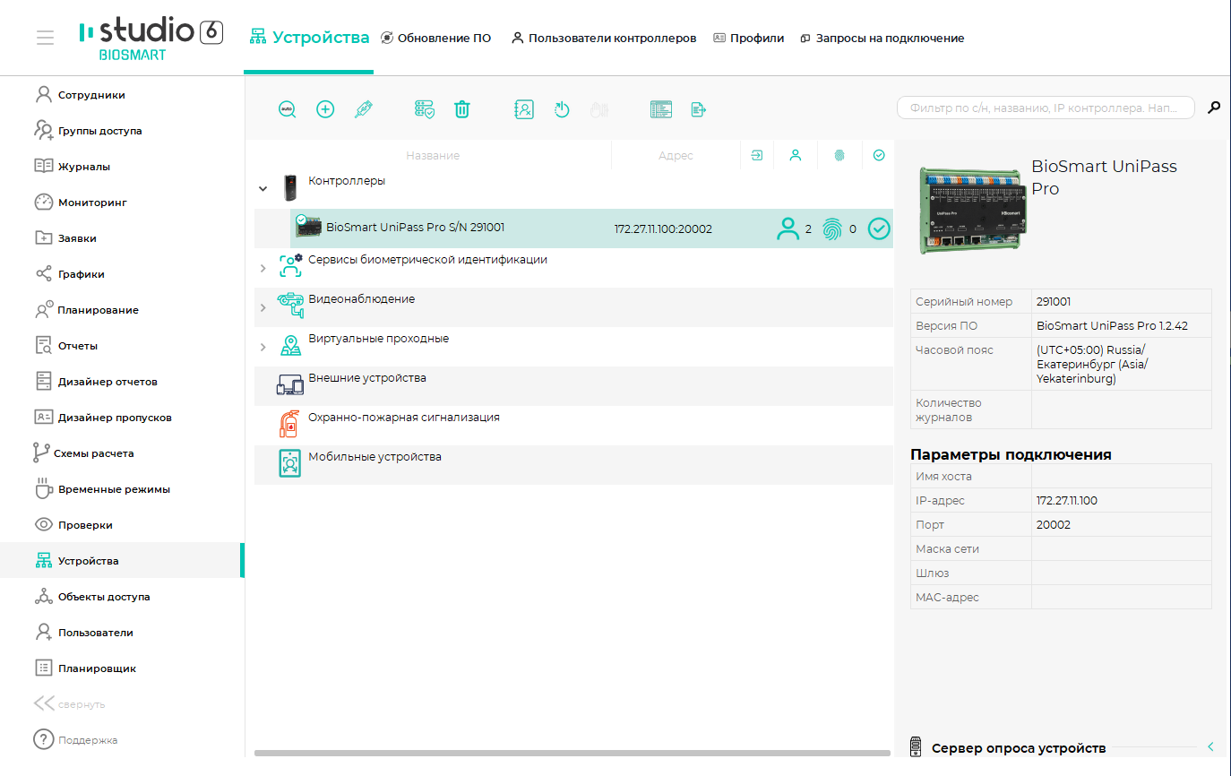Click the auto-search devices toolbar icon
Screen dimensions: 1231x776
coord(287,109)
